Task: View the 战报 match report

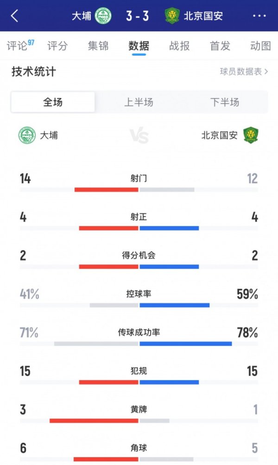Action: click(178, 46)
